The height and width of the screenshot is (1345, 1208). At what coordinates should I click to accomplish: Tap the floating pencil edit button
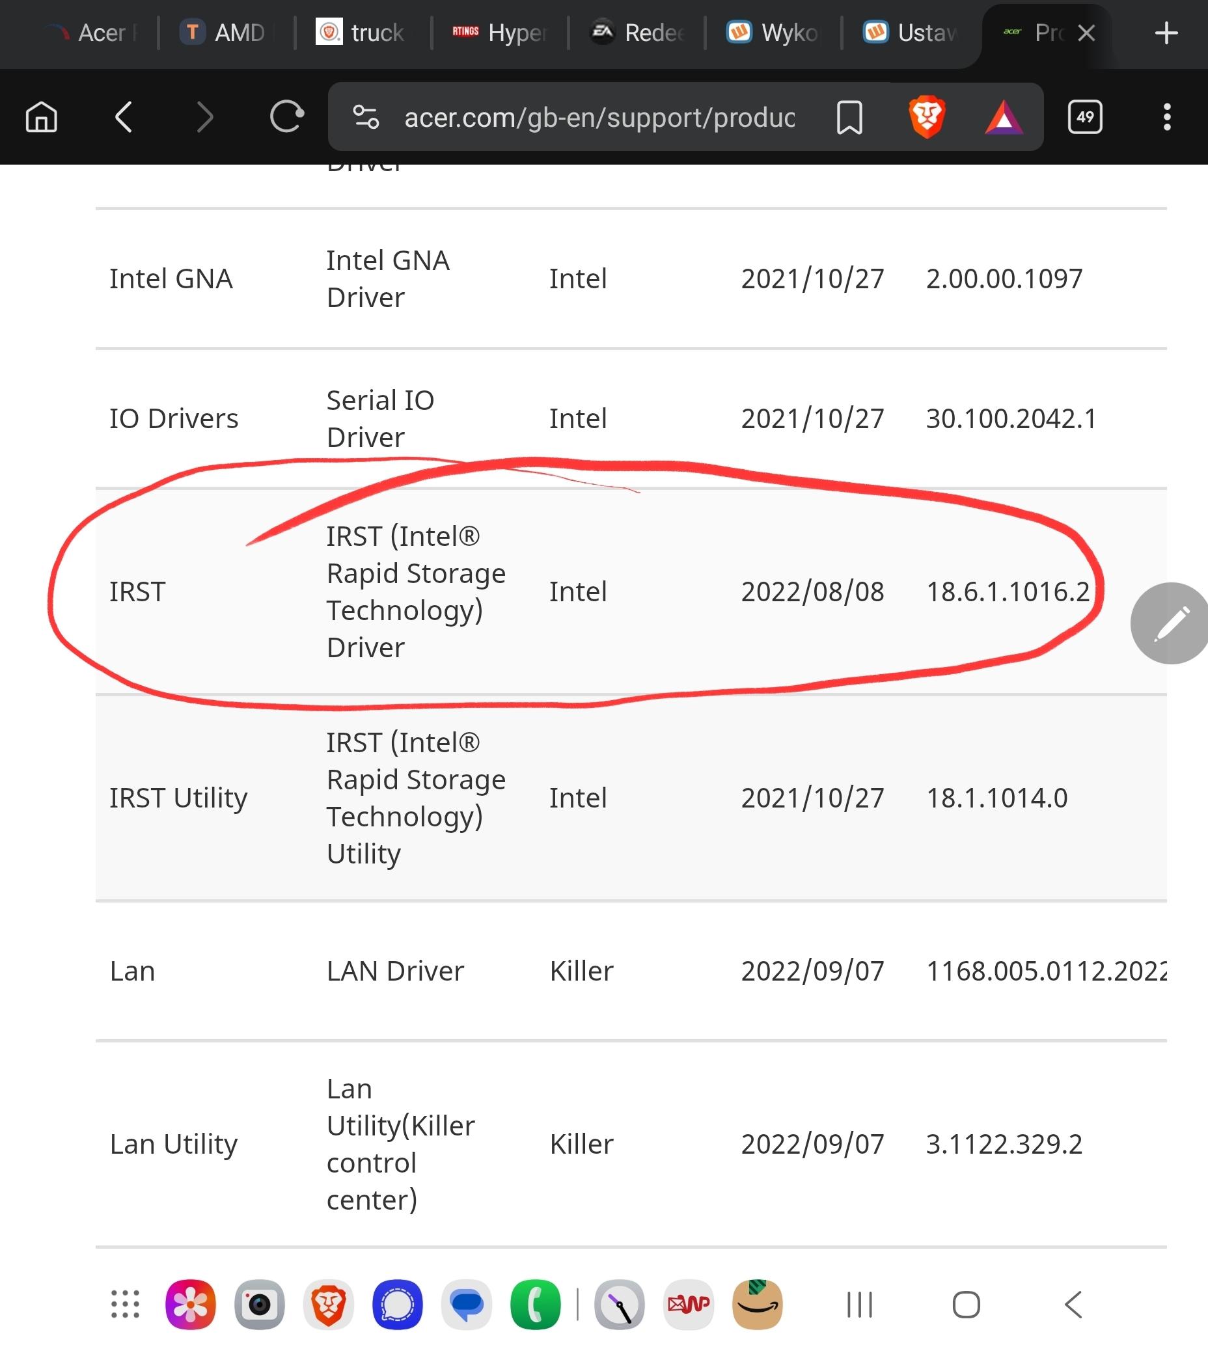(1171, 623)
